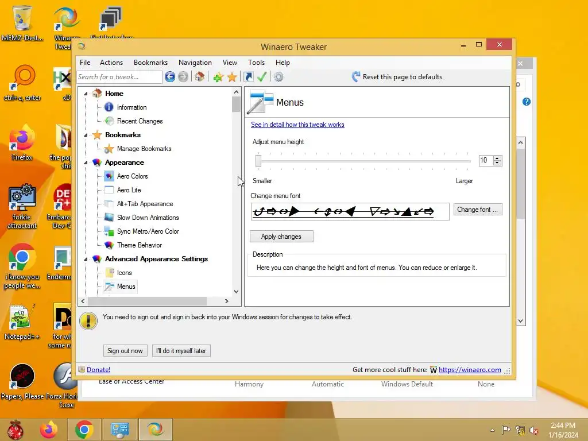588x441 pixels.
Task: Click the grey forward navigation arrow
Action: pos(183,77)
